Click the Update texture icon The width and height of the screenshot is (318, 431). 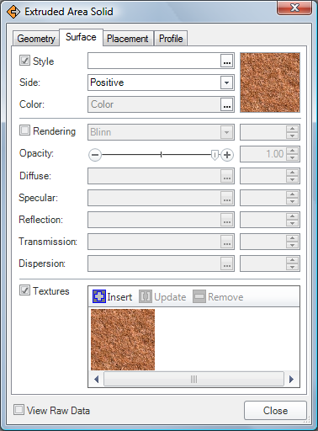pos(146,296)
